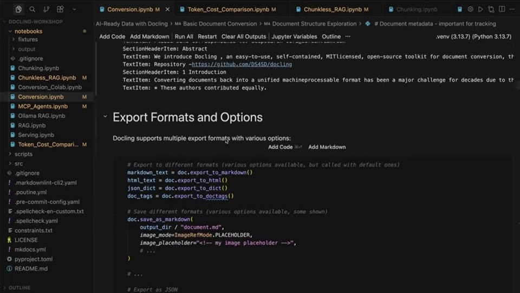Click Restart kernel button

pyautogui.click(x=207, y=36)
